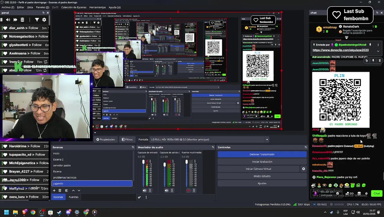Open pinned message three-dot options
This screenshot has height=217, width=384.
pos(378,45)
